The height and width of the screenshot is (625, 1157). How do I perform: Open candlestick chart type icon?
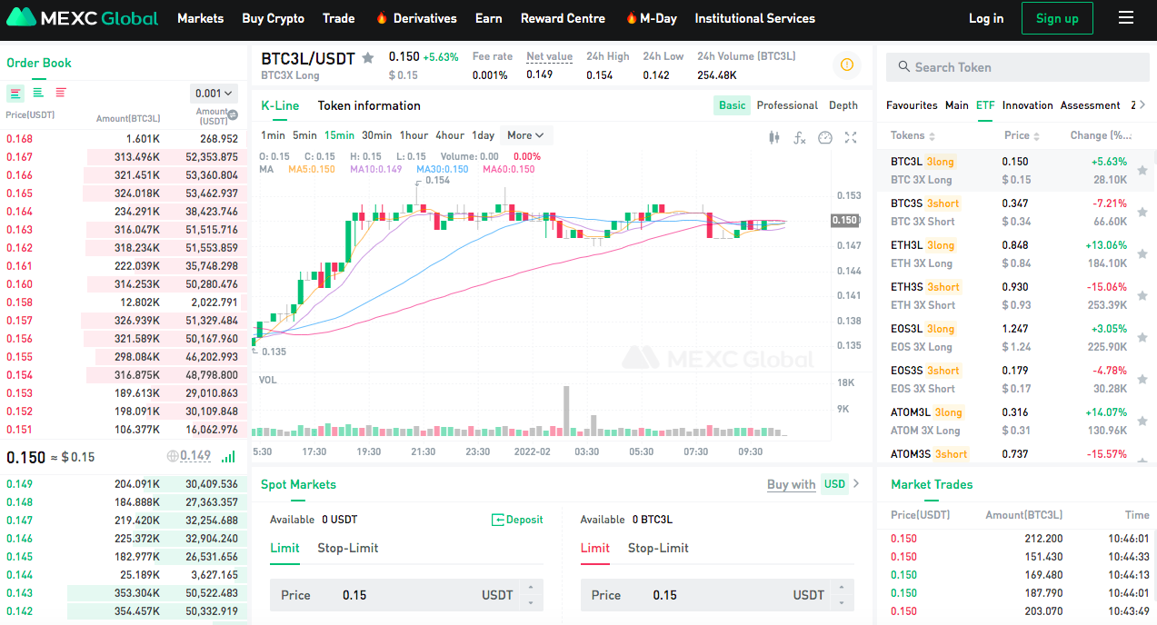[x=774, y=137]
